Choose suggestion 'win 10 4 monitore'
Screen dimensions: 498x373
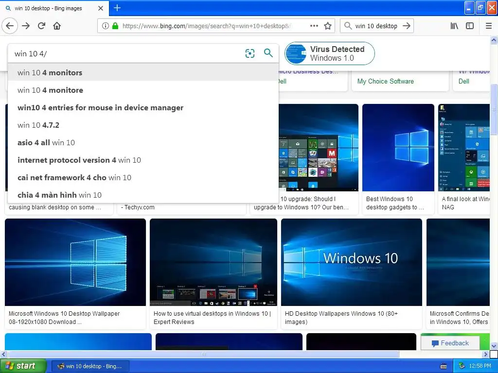pos(143,90)
